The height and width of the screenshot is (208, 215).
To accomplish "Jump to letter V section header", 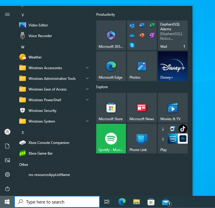I will click(23, 15).
